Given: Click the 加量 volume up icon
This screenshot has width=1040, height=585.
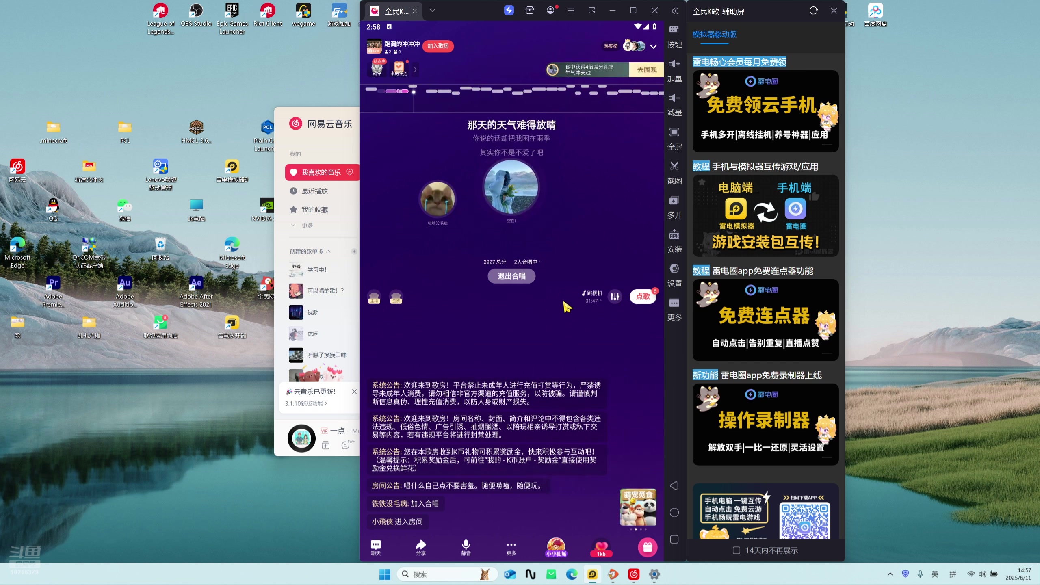Looking at the screenshot, I should click(674, 63).
